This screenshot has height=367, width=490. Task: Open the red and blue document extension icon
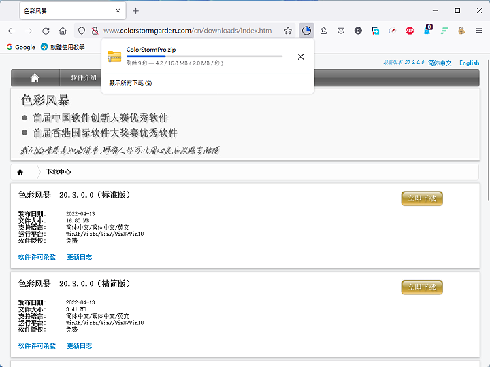pyautogui.click(x=375, y=31)
